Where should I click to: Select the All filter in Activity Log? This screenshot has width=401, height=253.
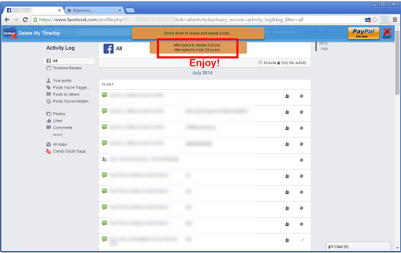[55, 61]
